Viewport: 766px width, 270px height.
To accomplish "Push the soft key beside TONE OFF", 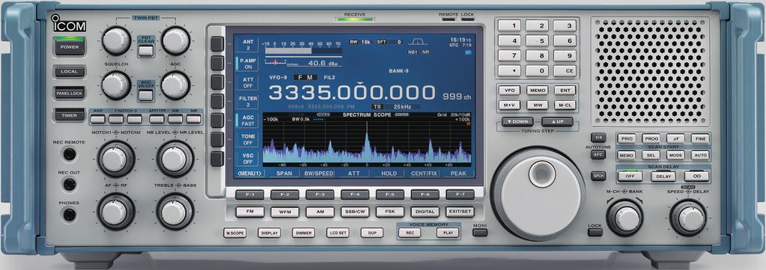I will coord(217,140).
